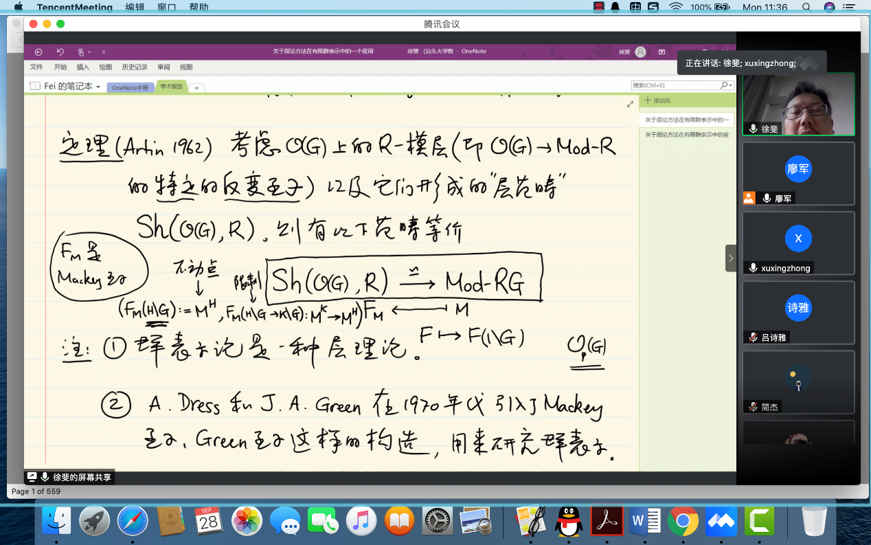Image resolution: width=871 pixels, height=545 pixels.
Task: Toggle 简杰's muted microphone icon
Action: [x=754, y=407]
